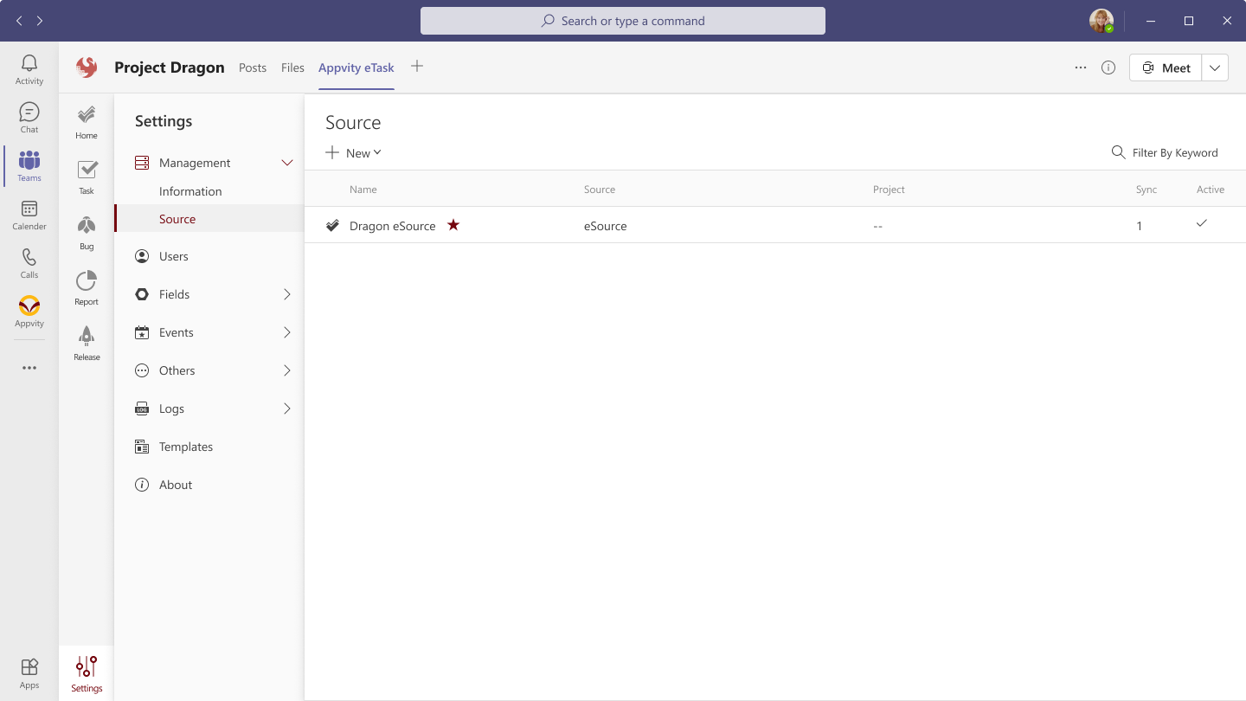Open the Users settings page
This screenshot has width=1246, height=701.
(x=174, y=256)
